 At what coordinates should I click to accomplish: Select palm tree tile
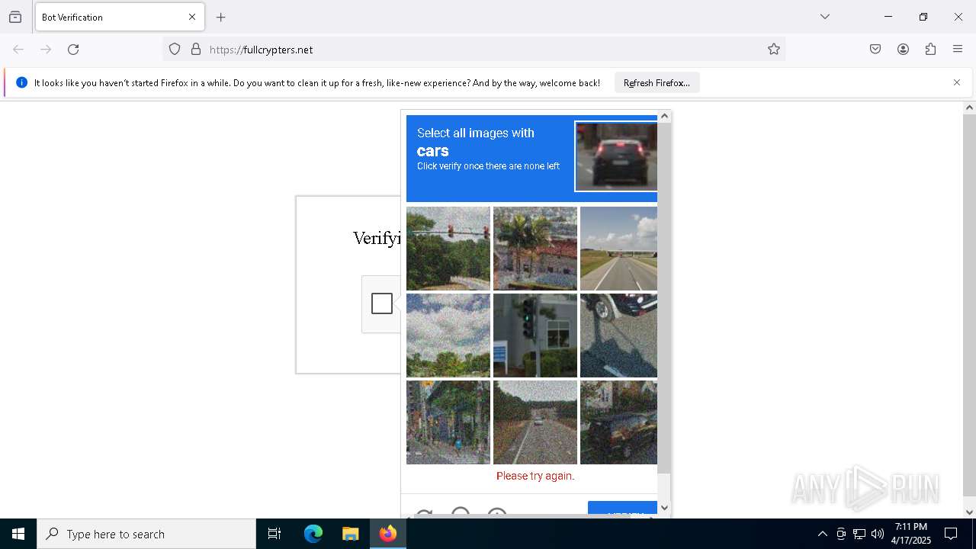coord(535,249)
